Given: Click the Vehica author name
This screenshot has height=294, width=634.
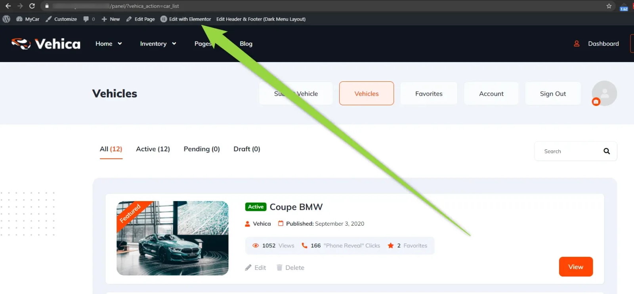Looking at the screenshot, I should (x=262, y=224).
